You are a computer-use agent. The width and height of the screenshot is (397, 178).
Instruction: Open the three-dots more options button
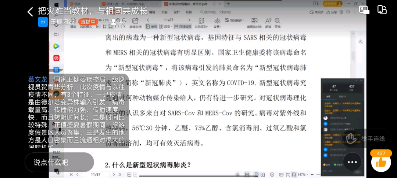click(352, 162)
